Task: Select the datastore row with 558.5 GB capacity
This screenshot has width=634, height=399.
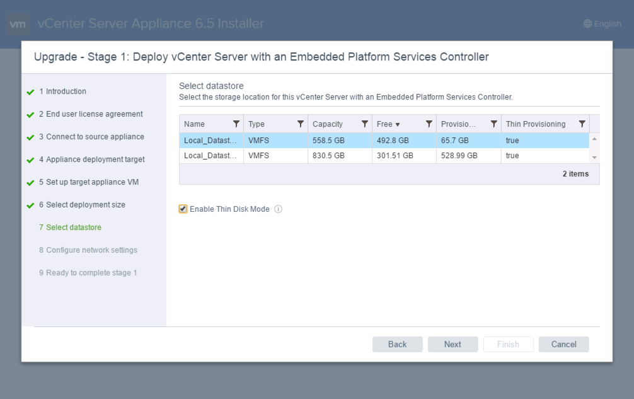Action: click(x=384, y=141)
